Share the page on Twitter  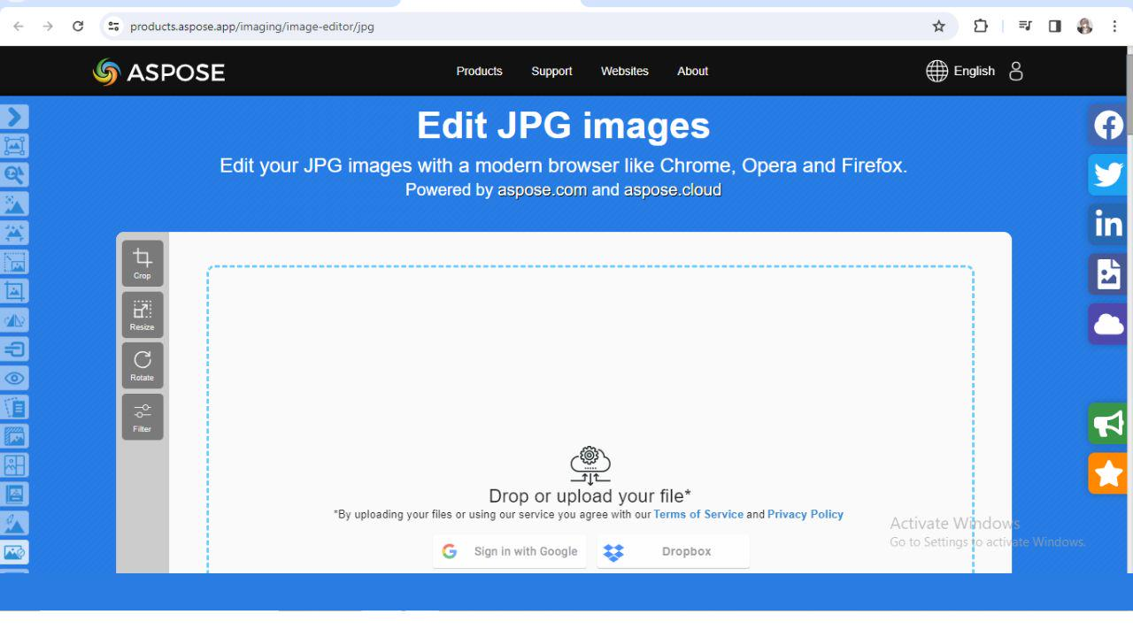1108,174
